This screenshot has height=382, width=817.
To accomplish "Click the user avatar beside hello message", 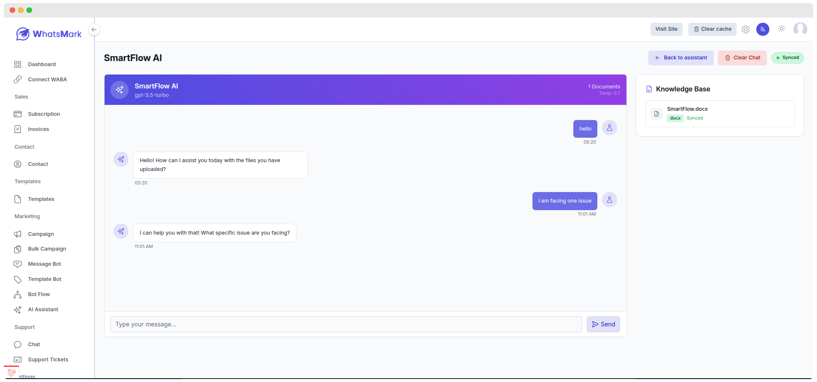I will [x=610, y=128].
